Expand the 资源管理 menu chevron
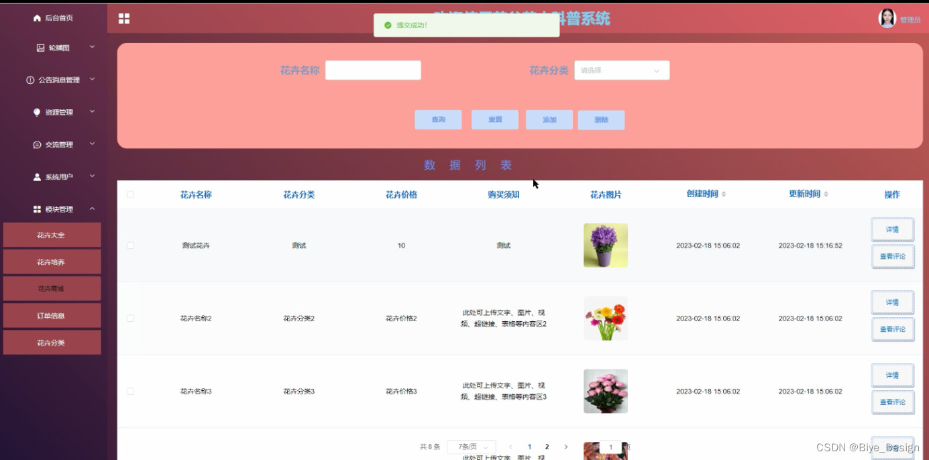 point(93,111)
